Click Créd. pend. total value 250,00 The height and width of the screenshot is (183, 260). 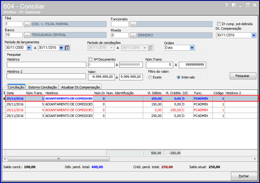point(167,167)
